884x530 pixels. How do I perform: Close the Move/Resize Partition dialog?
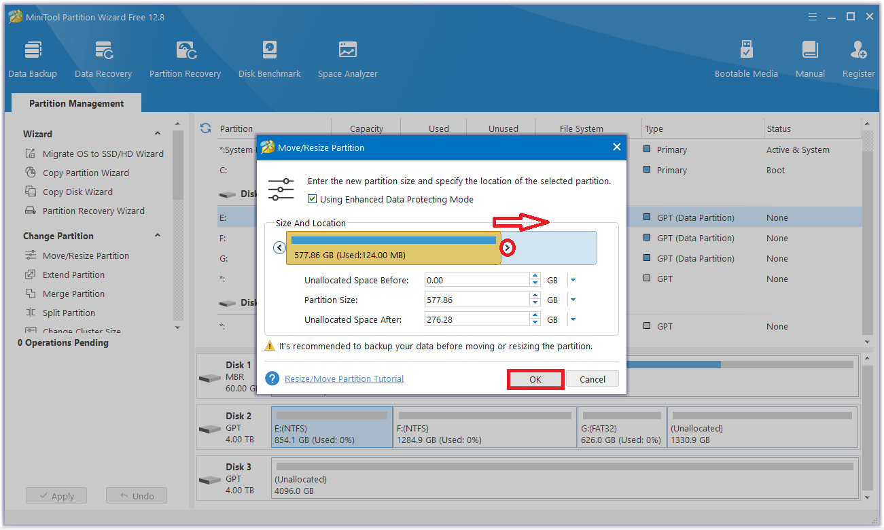(x=616, y=147)
